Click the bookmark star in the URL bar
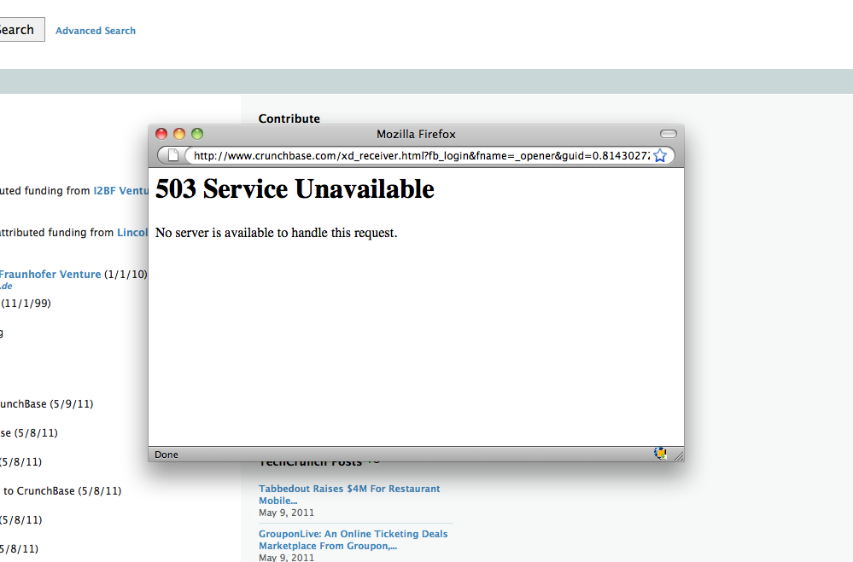 tap(659, 155)
